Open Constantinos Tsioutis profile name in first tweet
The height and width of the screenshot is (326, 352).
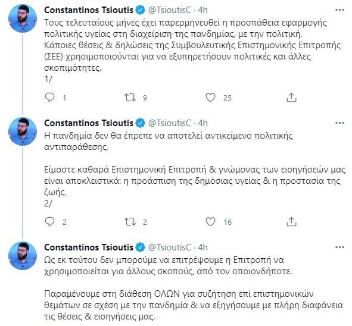click(89, 10)
